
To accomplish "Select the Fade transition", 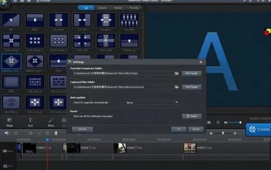I will tap(11, 82).
